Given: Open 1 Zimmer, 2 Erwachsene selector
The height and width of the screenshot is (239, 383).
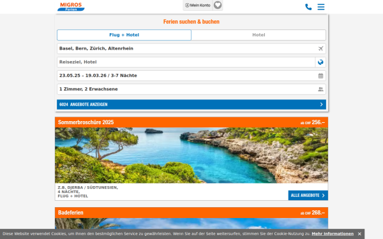Looking at the screenshot, I should point(191,89).
